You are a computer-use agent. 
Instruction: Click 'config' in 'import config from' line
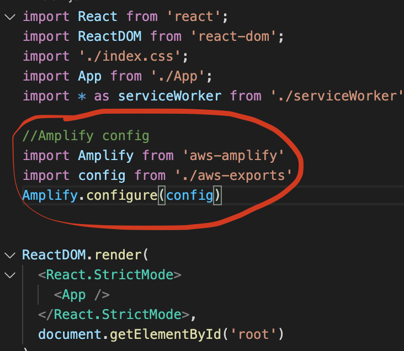102,175
